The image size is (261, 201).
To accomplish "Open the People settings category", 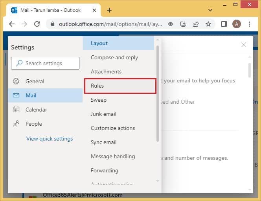I will tap(45, 124).
